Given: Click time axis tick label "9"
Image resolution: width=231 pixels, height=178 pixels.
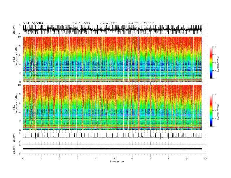Looking at the screenshot, I should (187, 159).
